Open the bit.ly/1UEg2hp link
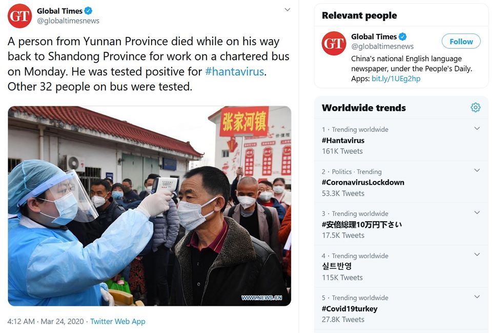The height and width of the screenshot is (333, 492). (396, 79)
